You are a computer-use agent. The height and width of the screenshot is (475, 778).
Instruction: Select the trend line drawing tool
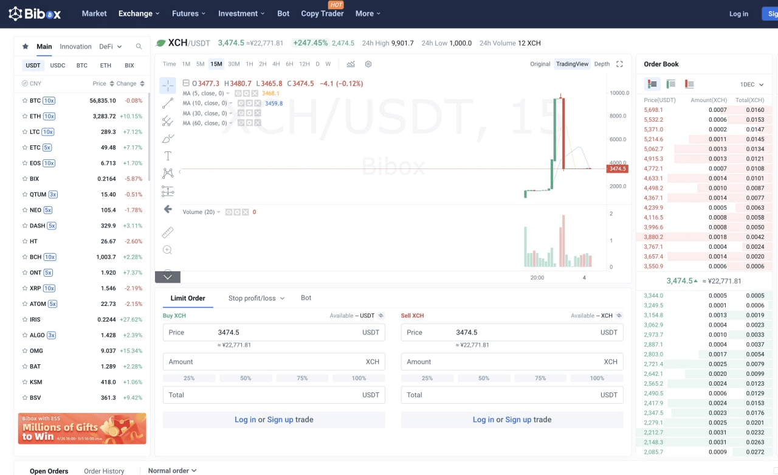(x=168, y=103)
